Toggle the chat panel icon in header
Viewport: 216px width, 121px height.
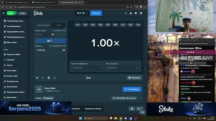coord(141,13)
